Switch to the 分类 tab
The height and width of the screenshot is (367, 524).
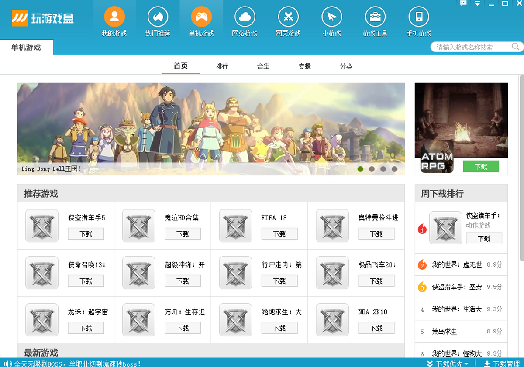click(x=346, y=66)
